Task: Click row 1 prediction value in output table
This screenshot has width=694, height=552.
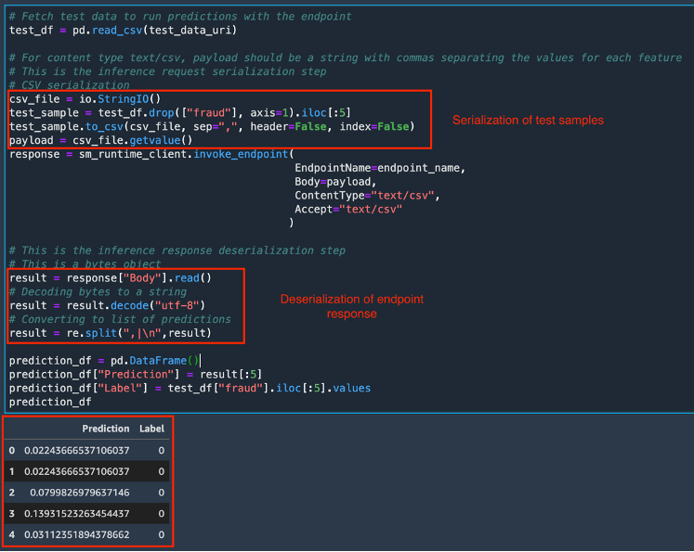Action: (x=76, y=471)
